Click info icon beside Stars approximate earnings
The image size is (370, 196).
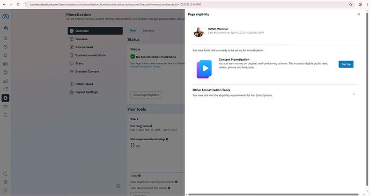click(167, 139)
